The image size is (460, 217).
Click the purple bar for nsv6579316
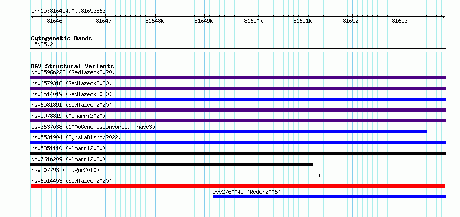[x=238, y=88]
